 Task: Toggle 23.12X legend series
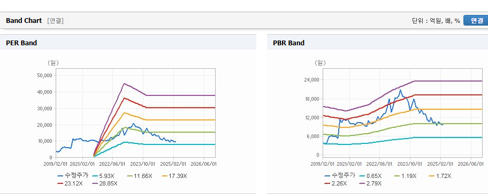click(70, 183)
